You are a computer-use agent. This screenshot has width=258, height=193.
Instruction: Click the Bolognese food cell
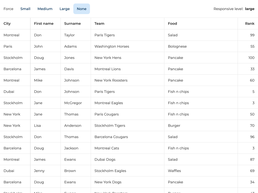pos(177,46)
